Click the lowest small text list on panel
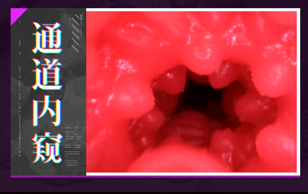The height and width of the screenshot is (194, 308). (72, 158)
